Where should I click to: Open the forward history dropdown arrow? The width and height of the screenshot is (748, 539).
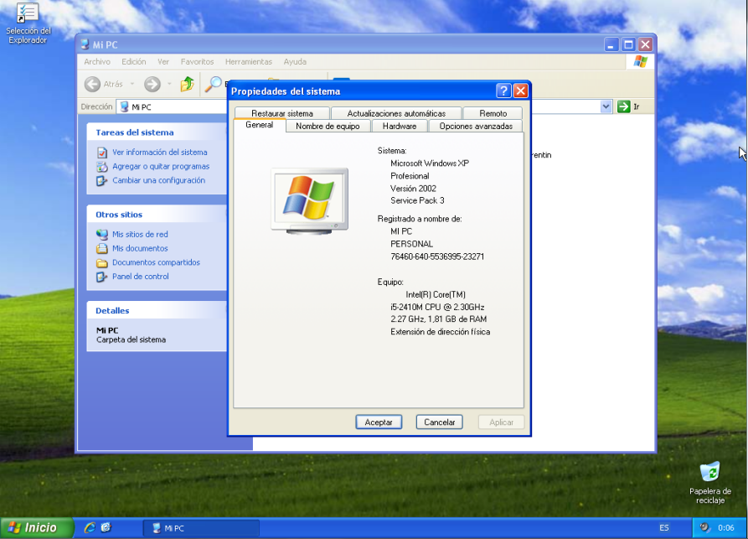coord(169,84)
